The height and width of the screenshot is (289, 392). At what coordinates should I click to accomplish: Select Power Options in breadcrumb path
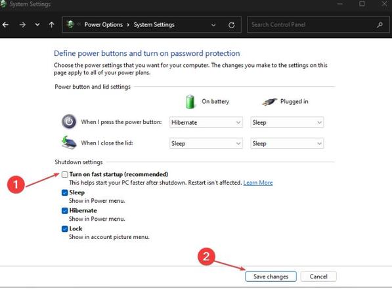104,25
